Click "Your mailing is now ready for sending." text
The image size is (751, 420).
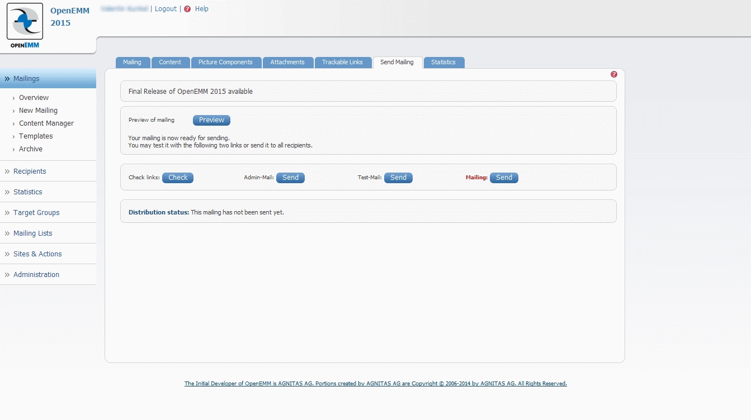[179, 138]
